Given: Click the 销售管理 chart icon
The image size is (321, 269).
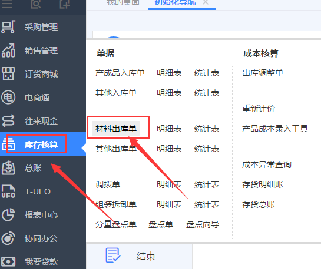Looking at the screenshot, I should click(8, 50).
